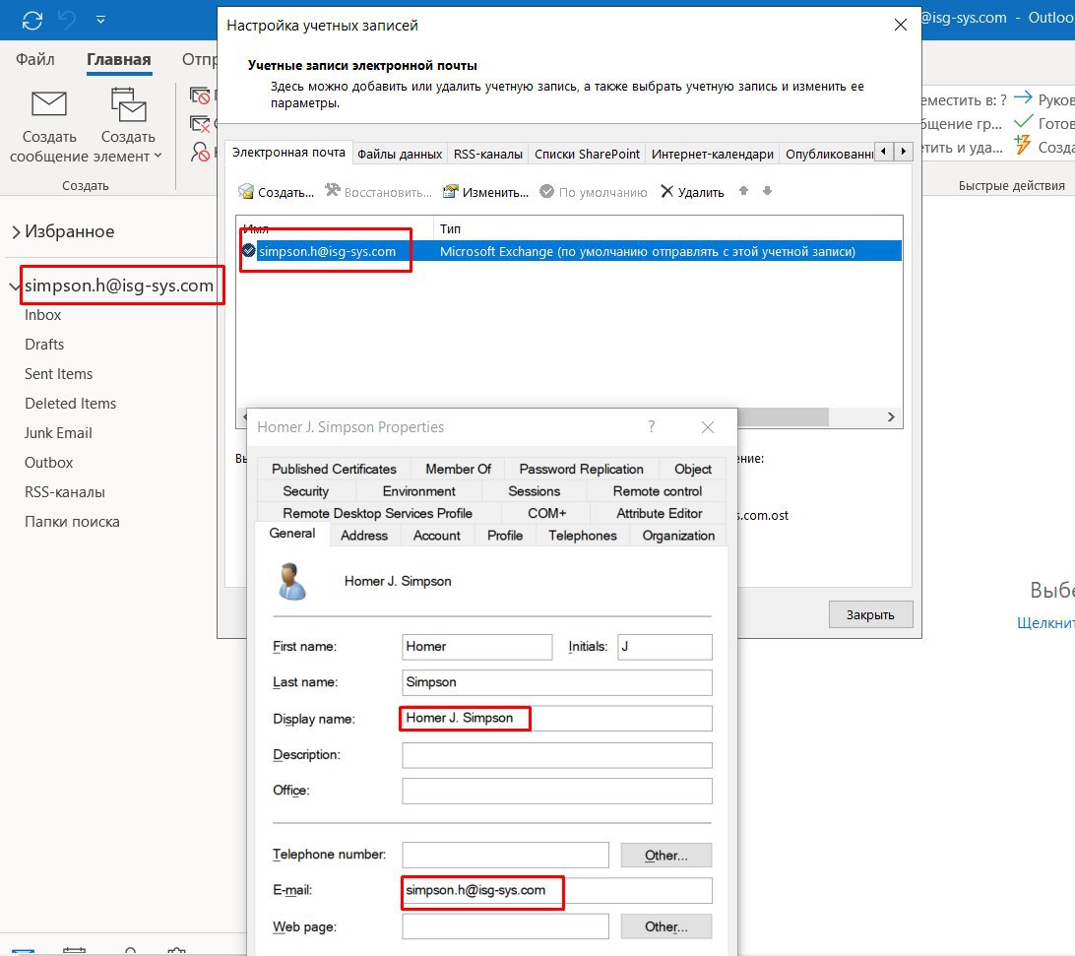Click Other... next to Web page
The height and width of the screenshot is (956, 1075).
coord(665,926)
